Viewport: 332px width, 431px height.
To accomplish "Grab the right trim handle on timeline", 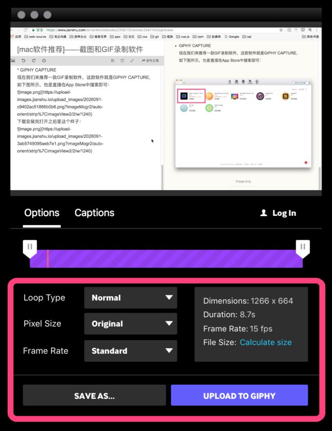I will pyautogui.click(x=303, y=248).
